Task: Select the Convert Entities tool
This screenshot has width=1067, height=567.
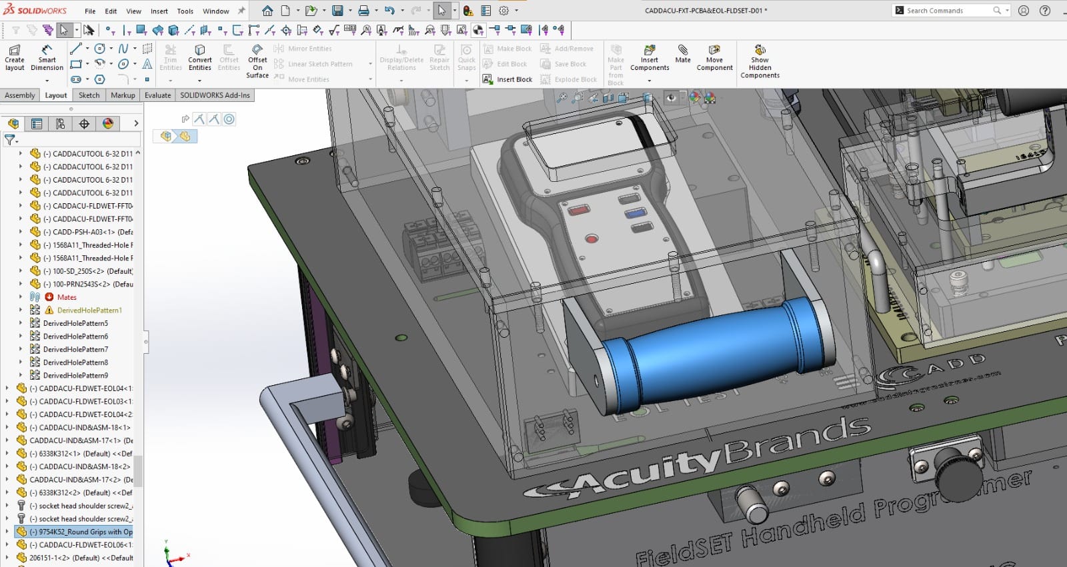Action: (x=199, y=58)
